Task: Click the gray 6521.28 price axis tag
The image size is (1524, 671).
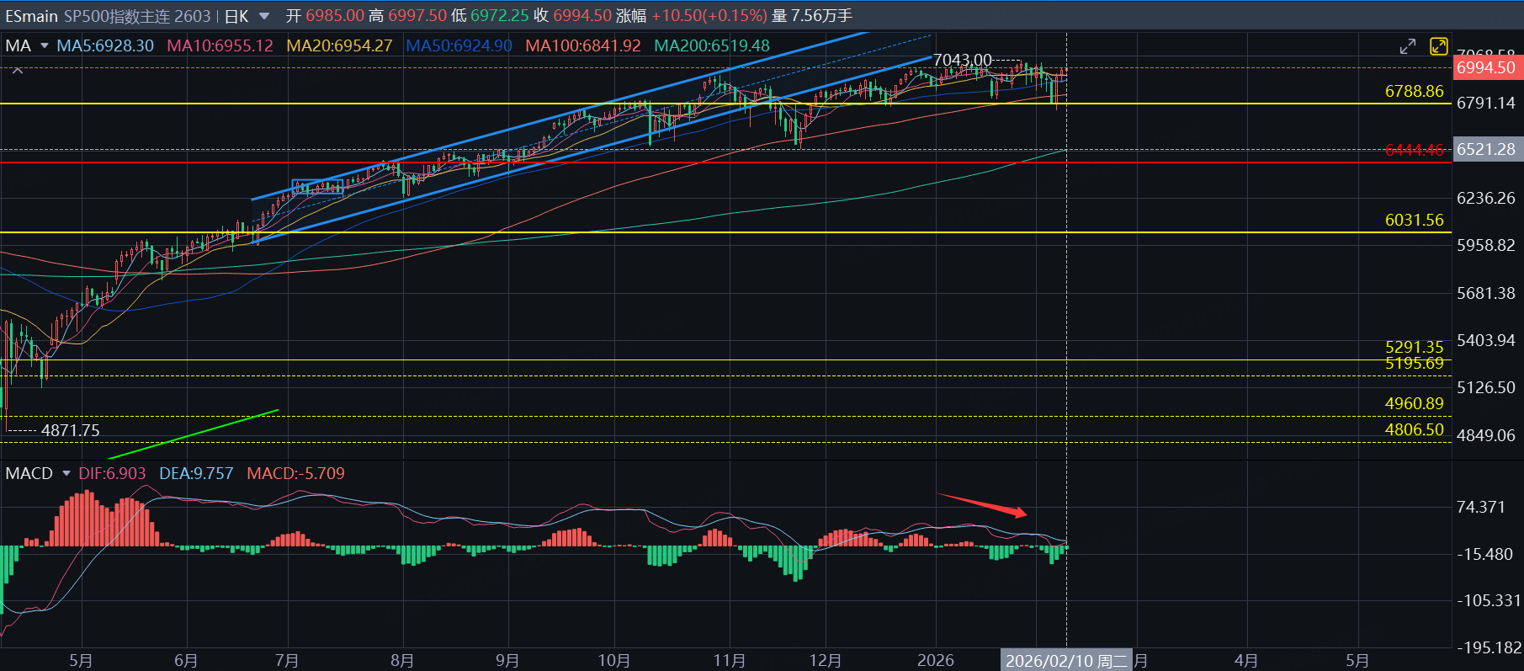Action: coord(1488,149)
